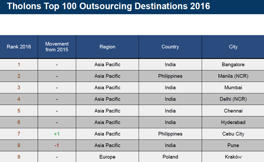This screenshot has width=264, height=162.
Task: Click the 'Poland' country cell
Action: [170, 157]
